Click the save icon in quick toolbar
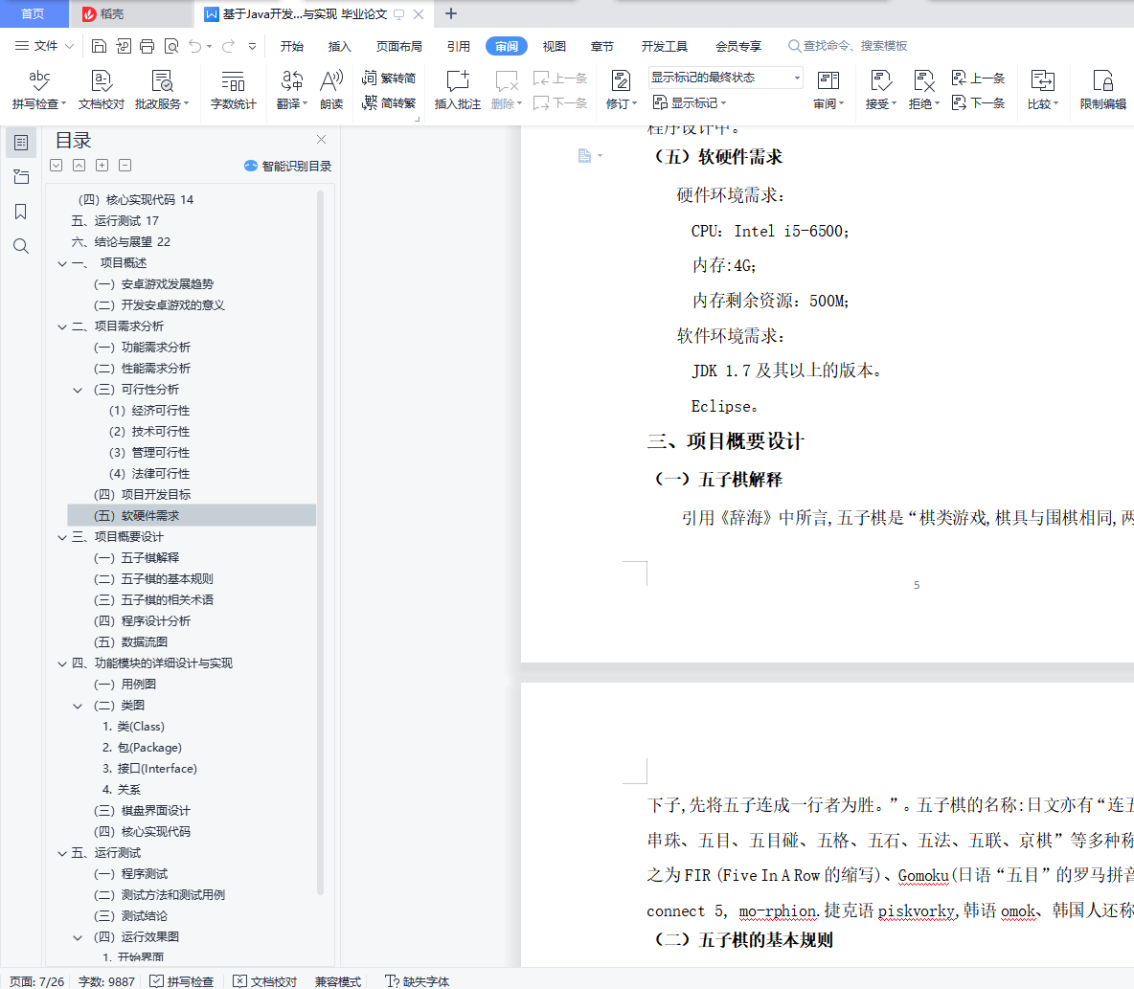This screenshot has width=1134, height=989. click(99, 46)
